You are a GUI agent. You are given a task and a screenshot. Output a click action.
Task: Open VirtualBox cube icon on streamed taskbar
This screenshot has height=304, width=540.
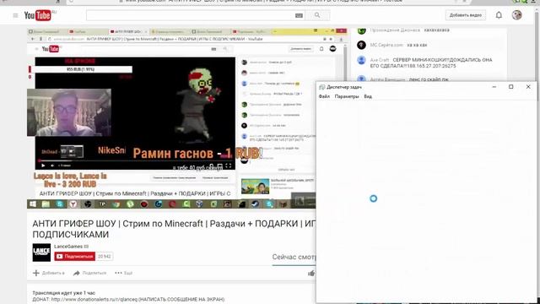pos(200,204)
